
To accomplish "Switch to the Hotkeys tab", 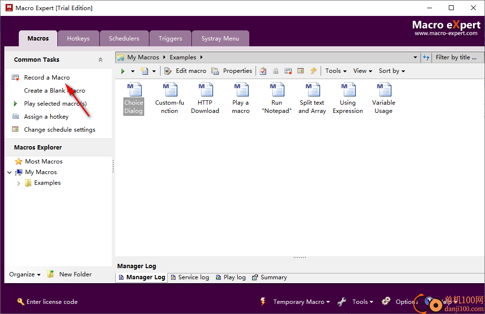I will tap(78, 39).
